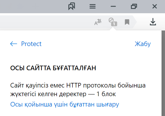The height and width of the screenshot is (116, 165).
Task: Minimize the browser window
Action: [x=113, y=6]
